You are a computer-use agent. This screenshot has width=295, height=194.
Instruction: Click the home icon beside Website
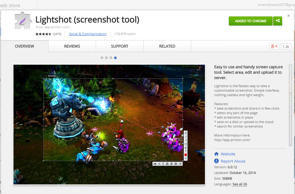[x=216, y=154]
